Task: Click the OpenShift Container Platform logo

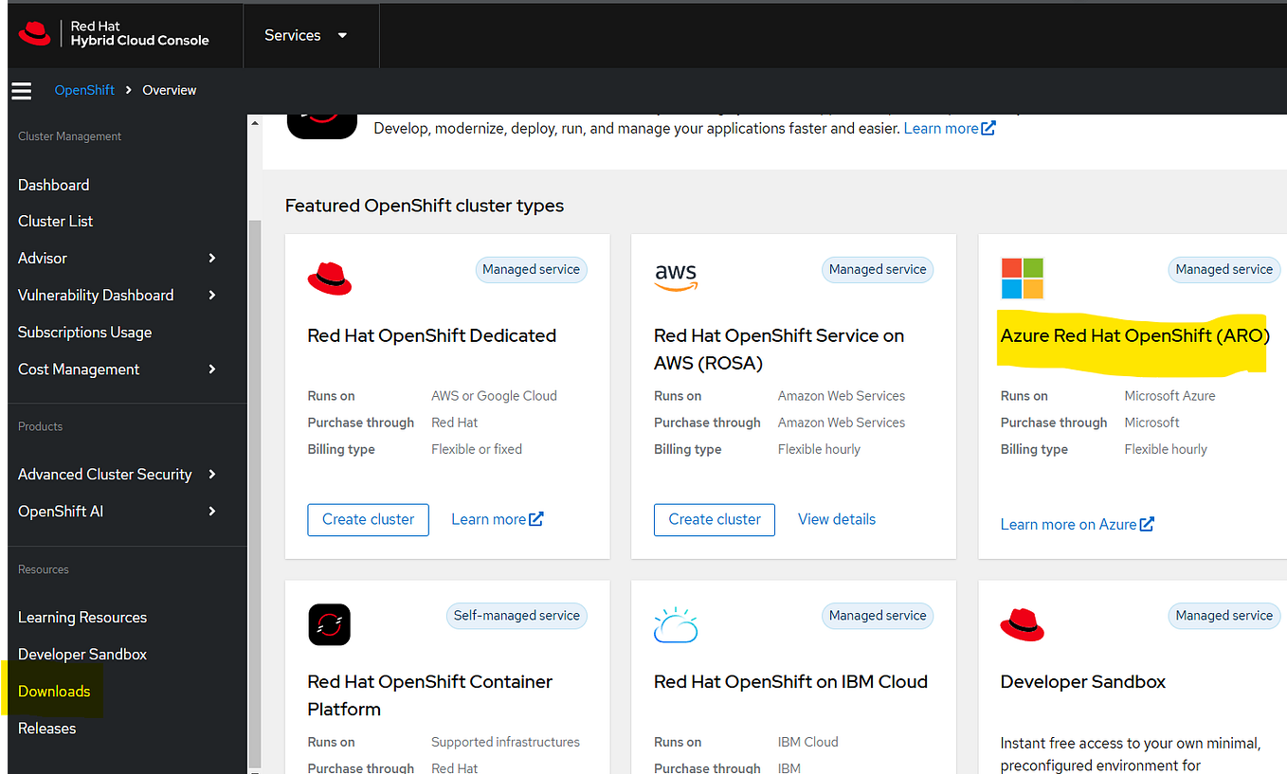Action: (x=329, y=624)
